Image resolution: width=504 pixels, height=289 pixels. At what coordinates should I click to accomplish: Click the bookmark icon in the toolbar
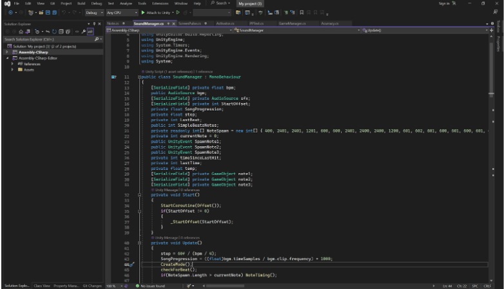pyautogui.click(x=302, y=12)
